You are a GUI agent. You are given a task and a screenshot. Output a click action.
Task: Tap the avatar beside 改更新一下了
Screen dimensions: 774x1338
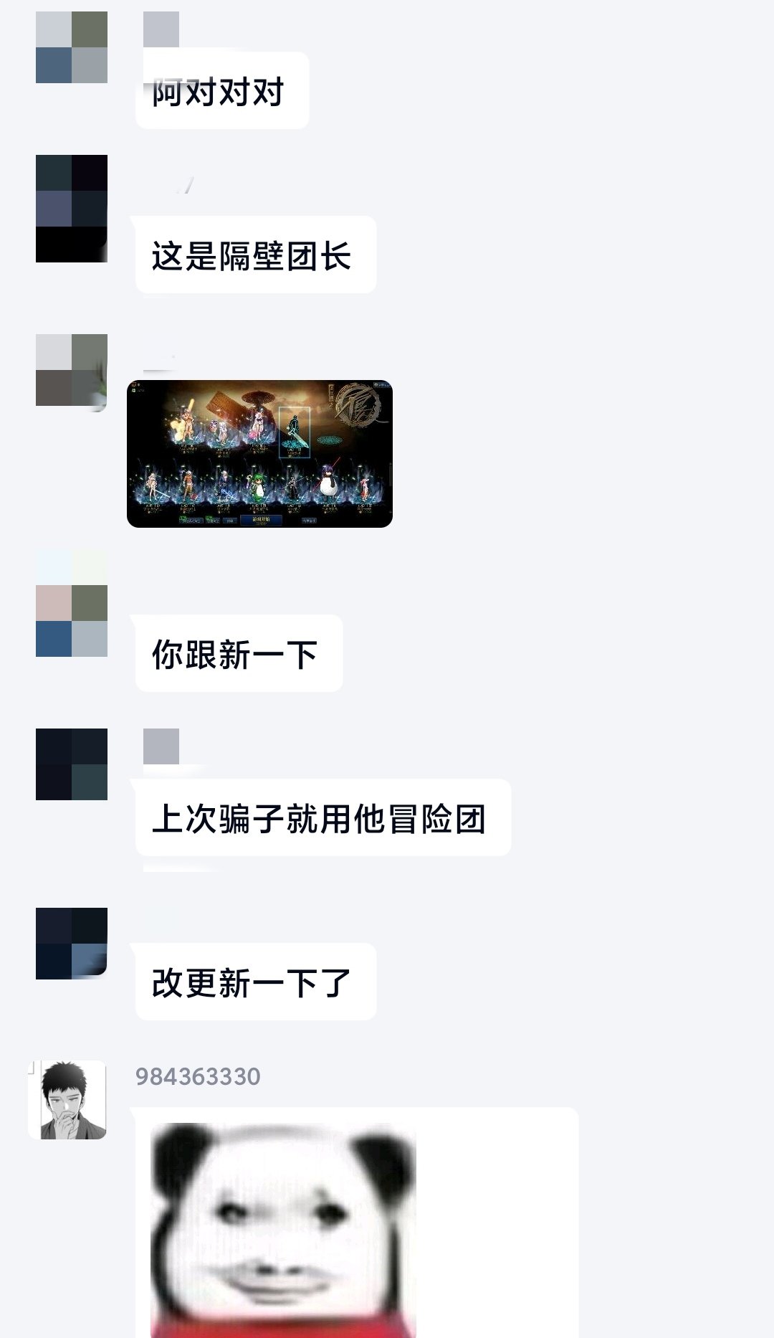tap(72, 944)
